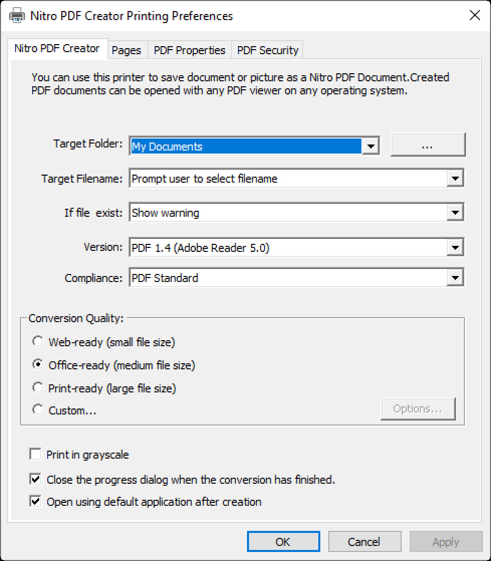Screen dimensions: 491x561
Task: Open the PDF Properties tab
Action: pos(189,50)
